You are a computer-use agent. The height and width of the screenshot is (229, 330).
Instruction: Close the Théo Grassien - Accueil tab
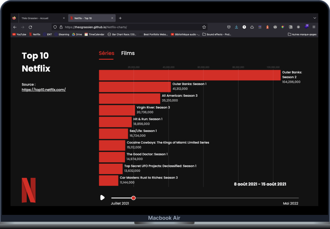[64, 18]
